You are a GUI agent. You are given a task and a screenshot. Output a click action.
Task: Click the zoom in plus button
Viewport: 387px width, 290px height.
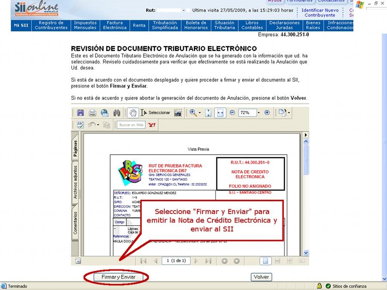(267, 113)
